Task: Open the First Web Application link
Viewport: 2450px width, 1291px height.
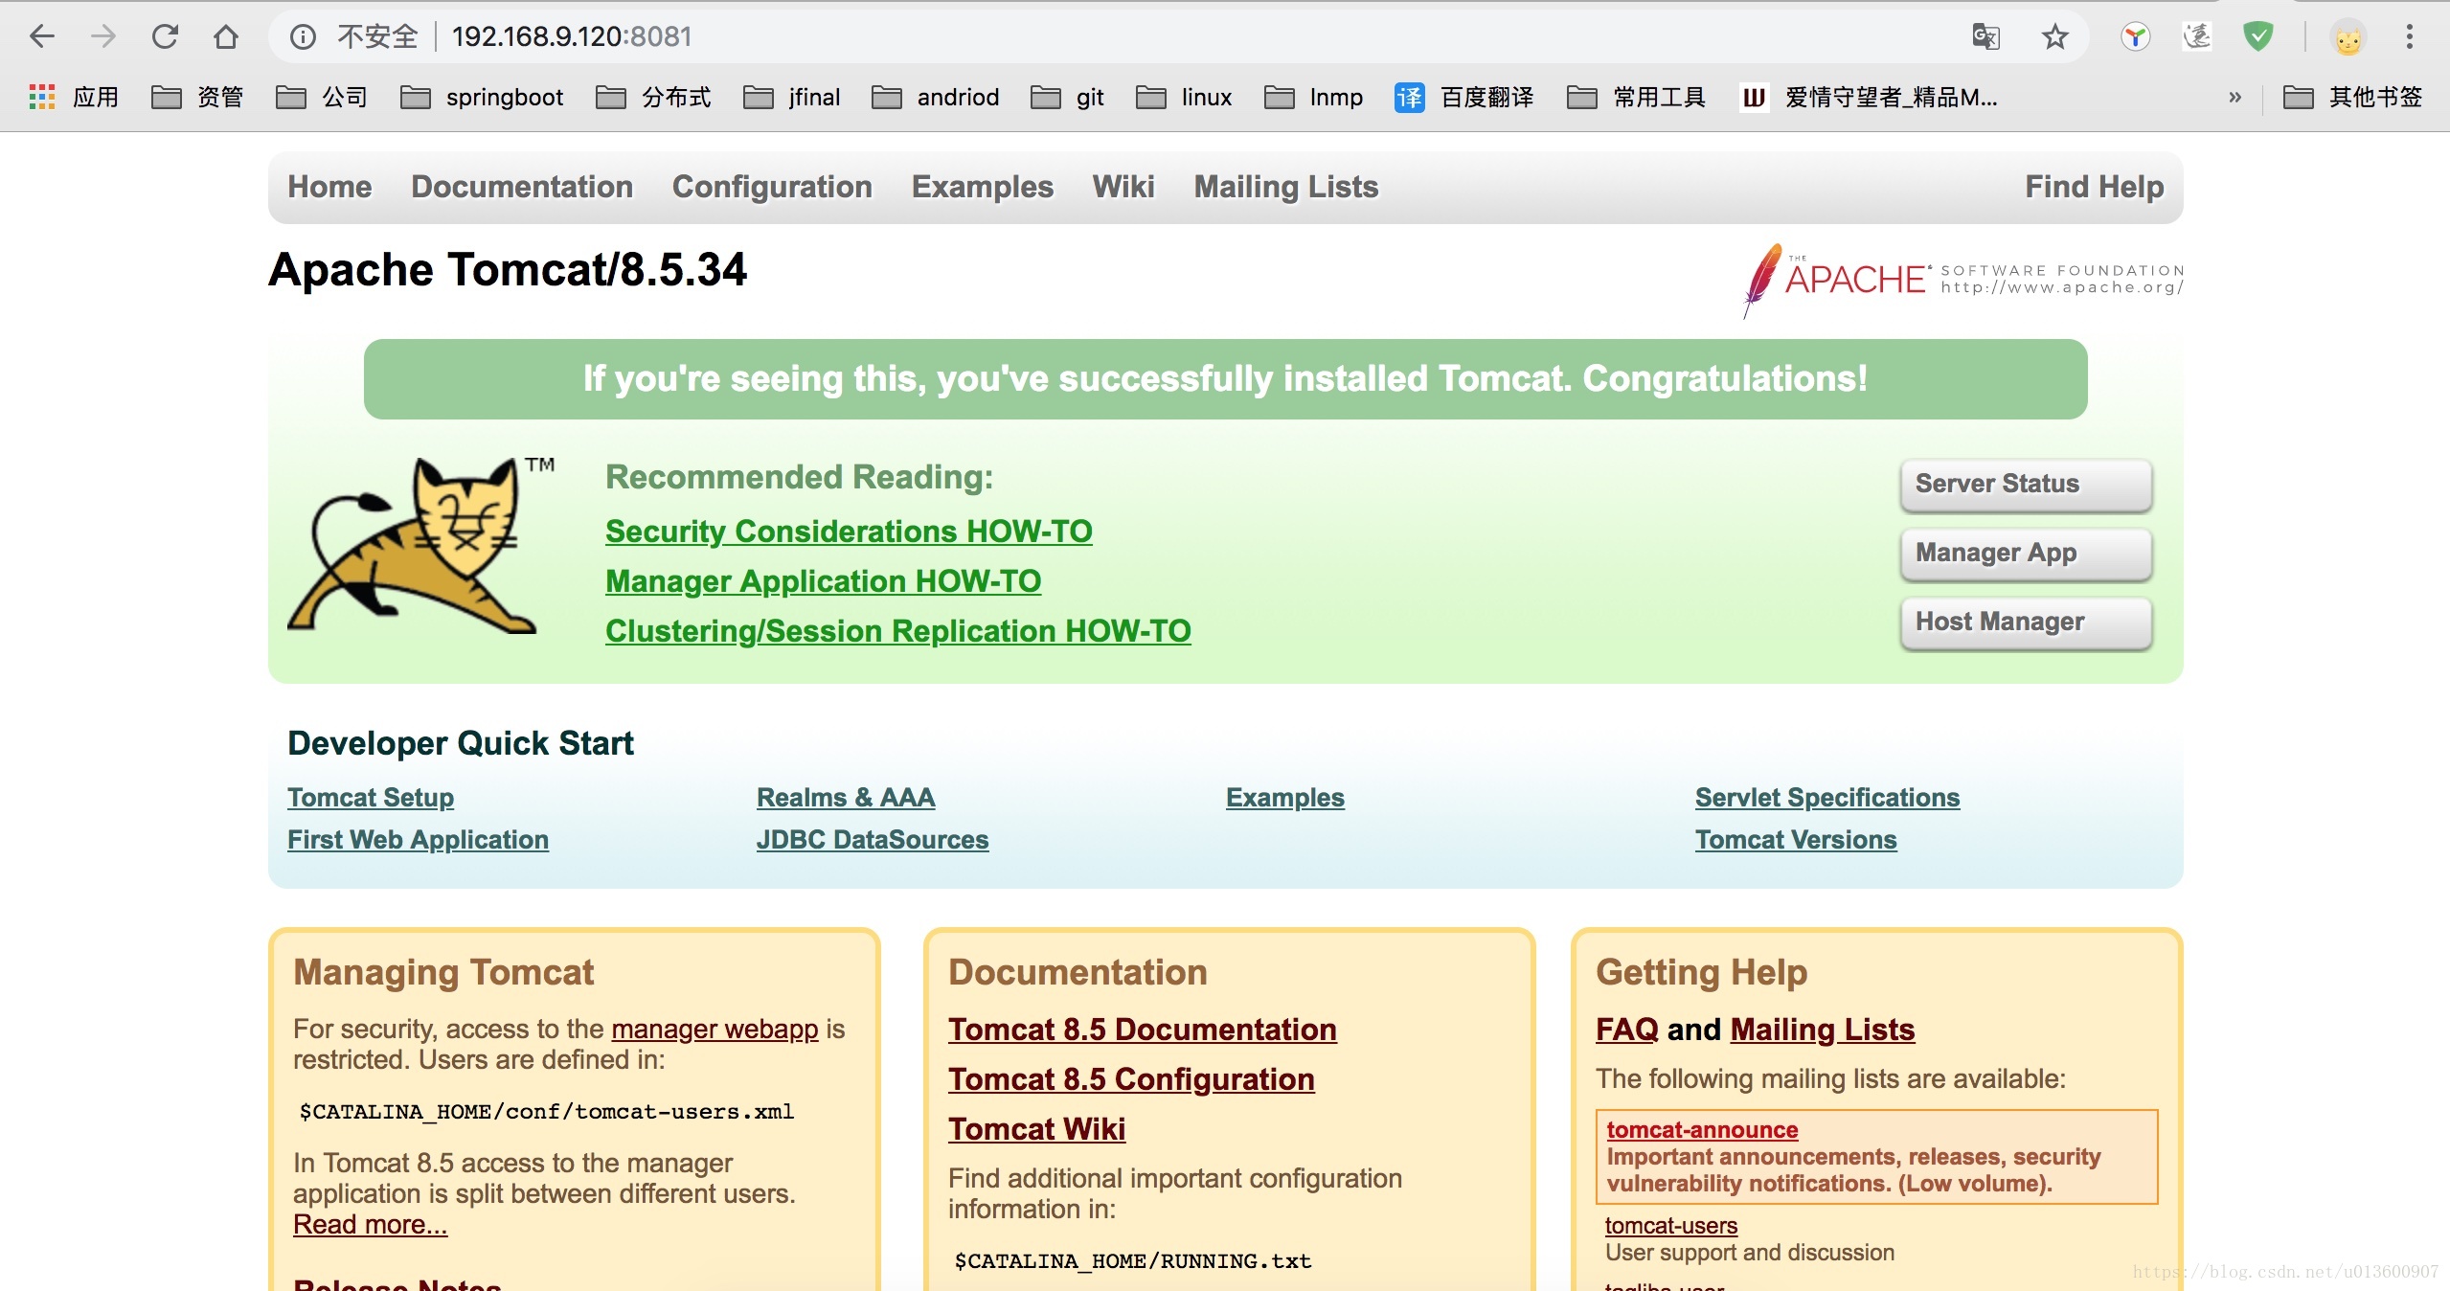Action: (418, 840)
